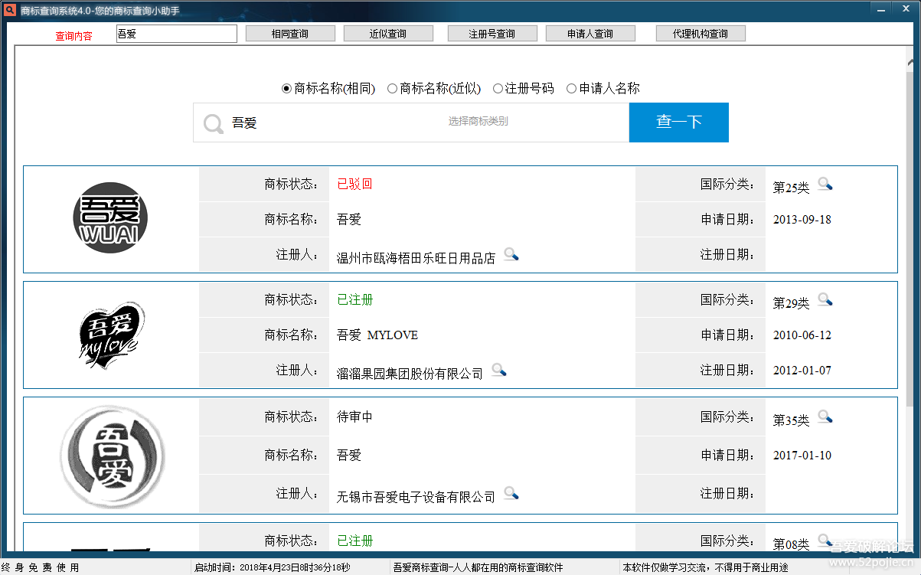Click the registration date 2012-01-07
921x575 pixels.
802,371
